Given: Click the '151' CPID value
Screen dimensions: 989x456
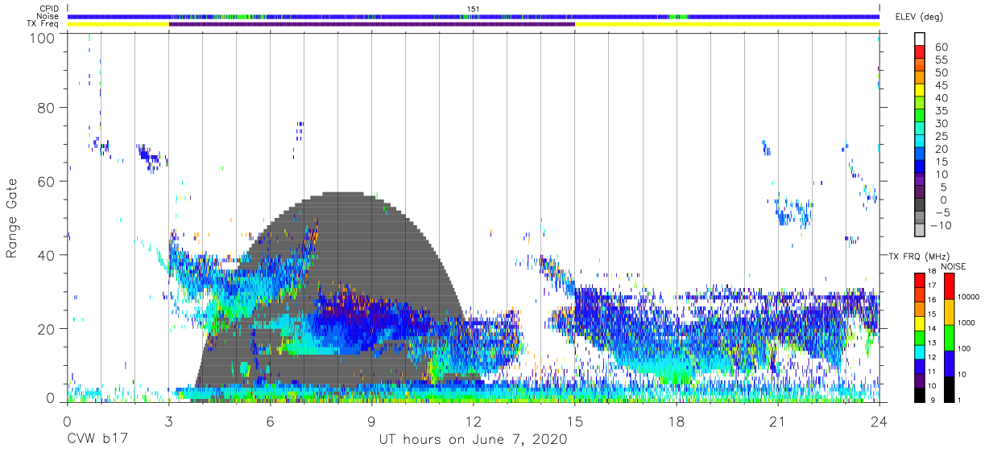Looking at the screenshot, I should (474, 9).
